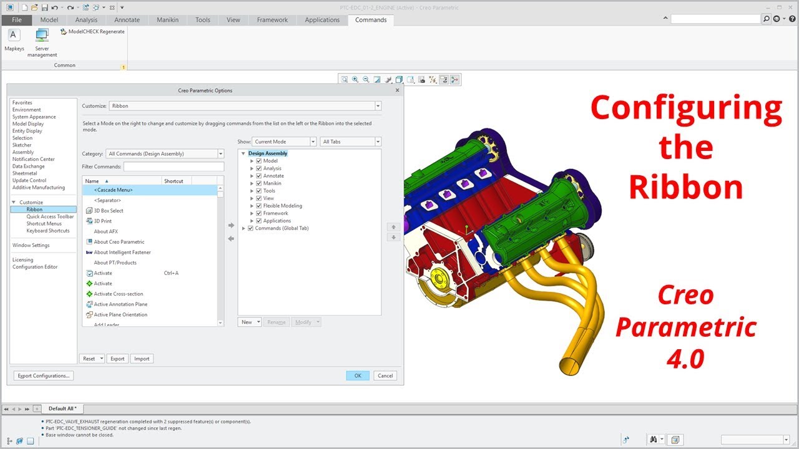Open the File menu tab

coord(16,20)
